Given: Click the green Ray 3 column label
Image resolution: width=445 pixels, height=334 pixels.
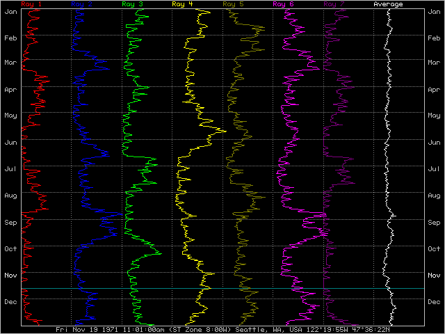Looking at the screenshot, I should [132, 4].
